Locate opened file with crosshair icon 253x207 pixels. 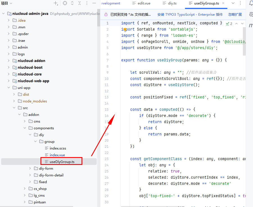point(65,3)
